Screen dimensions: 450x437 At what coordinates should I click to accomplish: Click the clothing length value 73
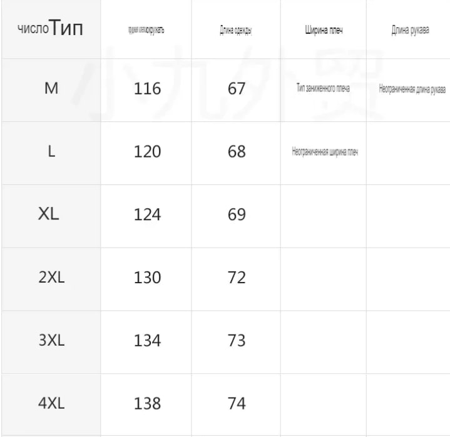click(237, 341)
